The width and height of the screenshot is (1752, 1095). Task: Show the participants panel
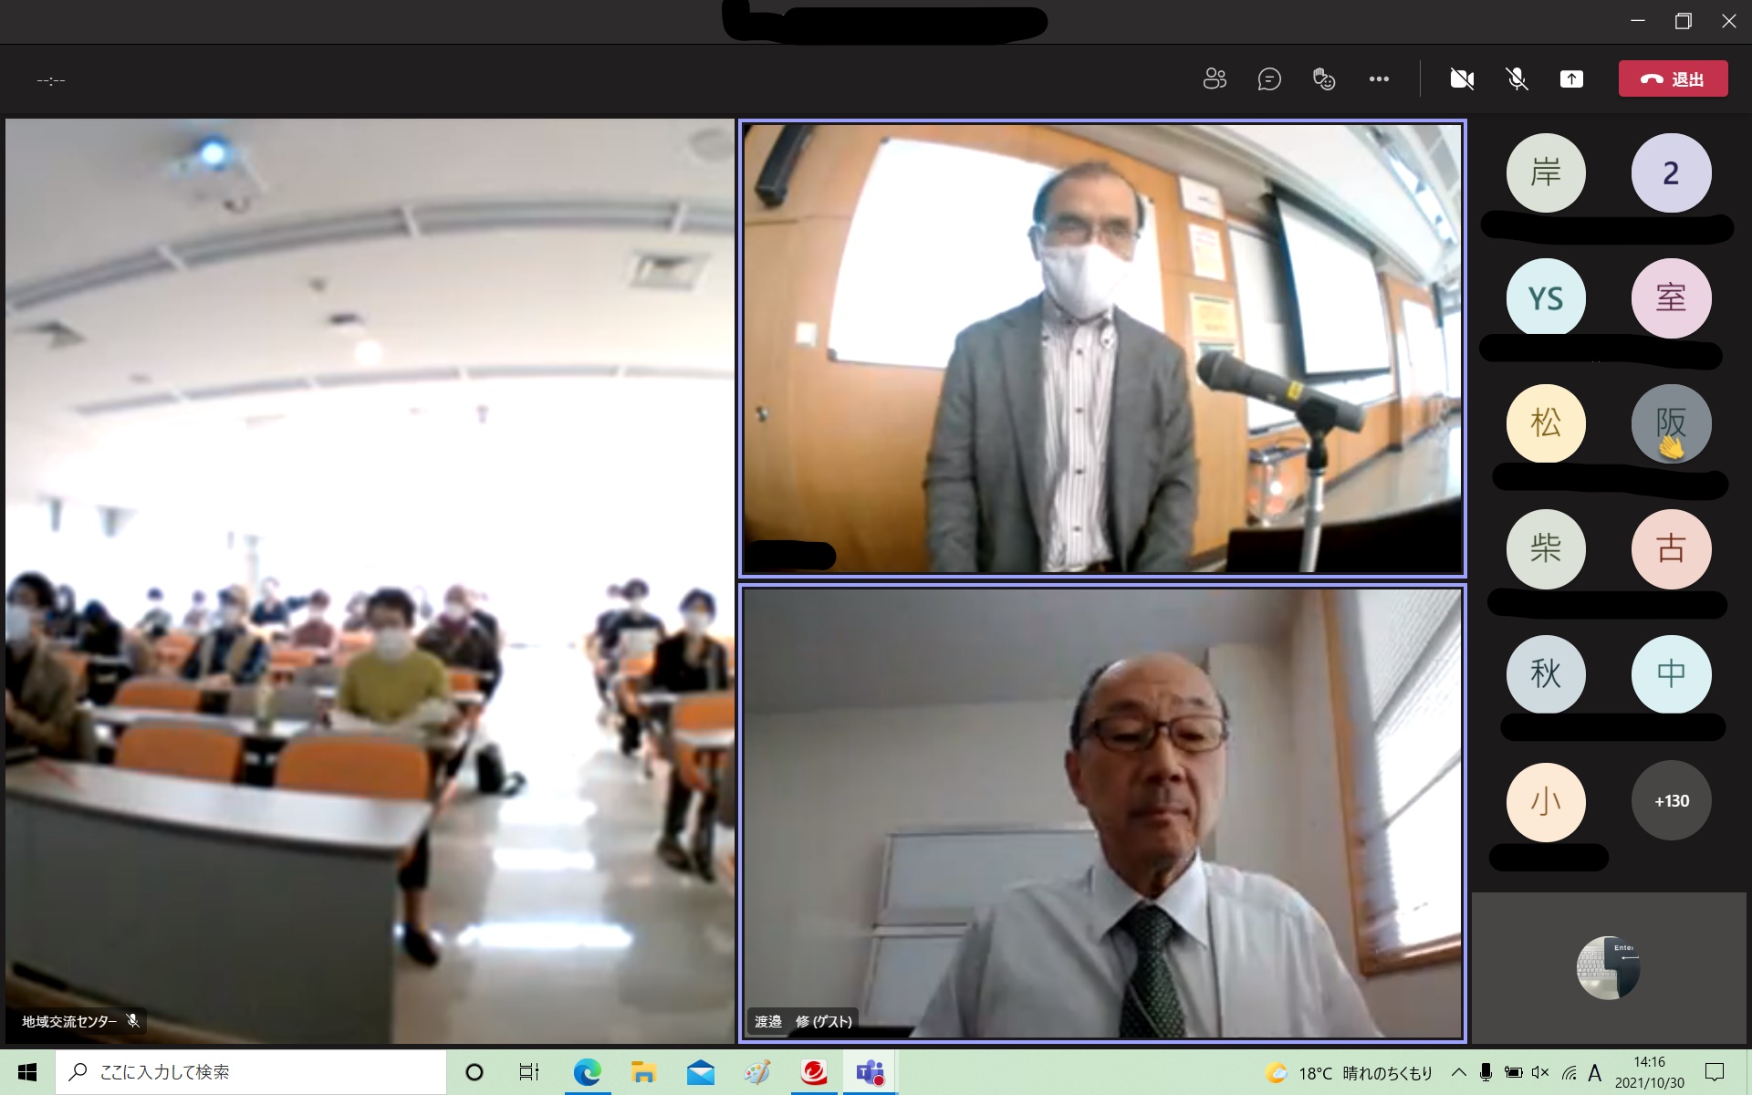coord(1215,79)
